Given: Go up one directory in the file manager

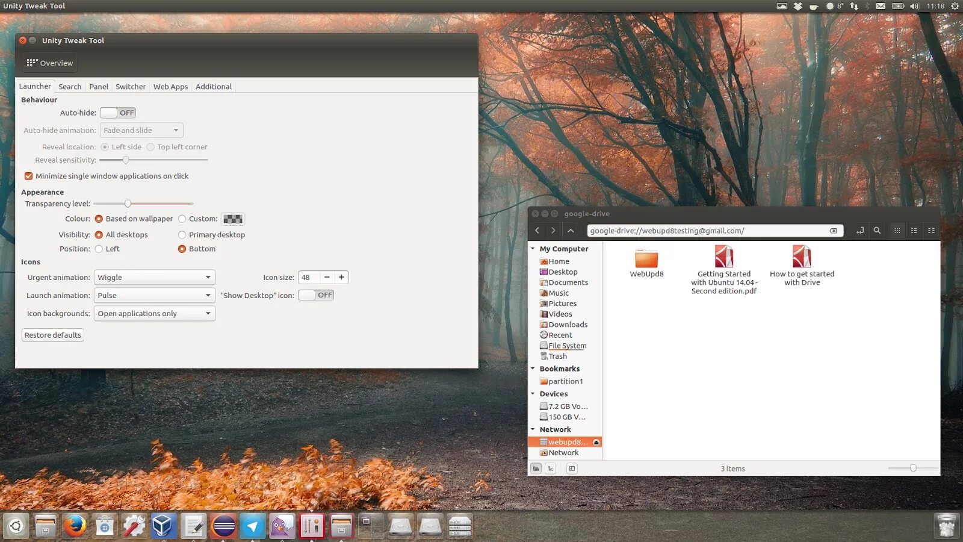Looking at the screenshot, I should click(x=571, y=230).
